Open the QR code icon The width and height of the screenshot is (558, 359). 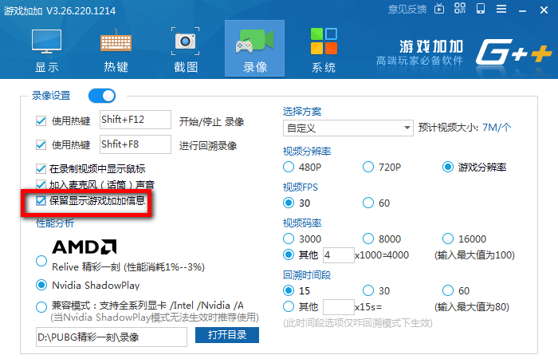(x=460, y=9)
